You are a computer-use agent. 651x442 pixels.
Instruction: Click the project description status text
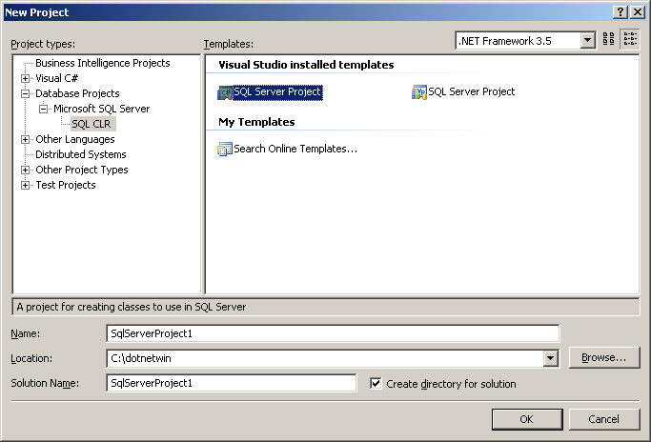[x=132, y=307]
